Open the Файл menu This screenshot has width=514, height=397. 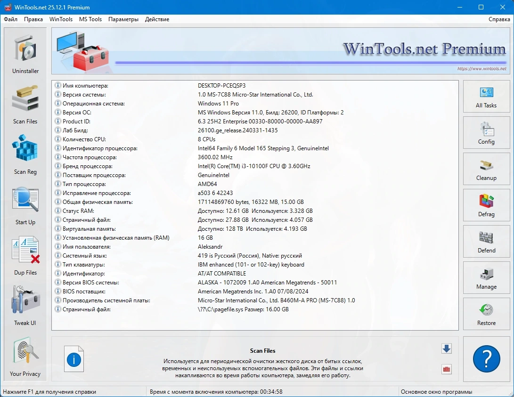(x=10, y=19)
